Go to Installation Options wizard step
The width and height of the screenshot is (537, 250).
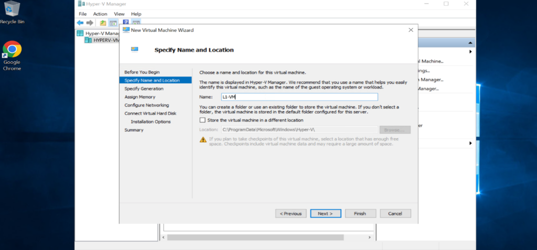click(151, 122)
